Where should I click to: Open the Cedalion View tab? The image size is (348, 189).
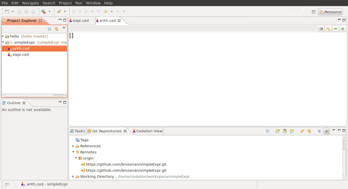pos(148,131)
